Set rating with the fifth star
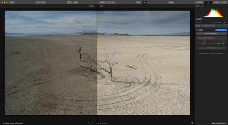 107,123
